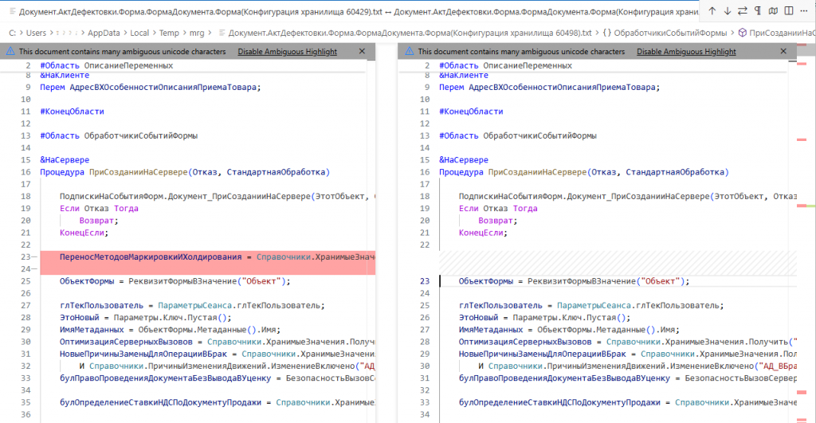Click line 25 ОбъектФормы in left pane
Viewport: 816px width, 423px height.
click(175, 281)
